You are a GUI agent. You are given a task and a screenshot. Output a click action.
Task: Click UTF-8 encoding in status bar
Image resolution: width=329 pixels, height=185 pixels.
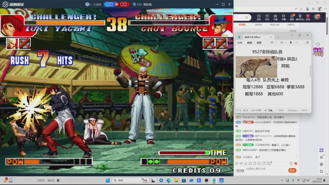tap(304, 110)
